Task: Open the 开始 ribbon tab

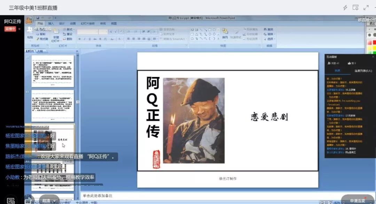Action: [40, 23]
